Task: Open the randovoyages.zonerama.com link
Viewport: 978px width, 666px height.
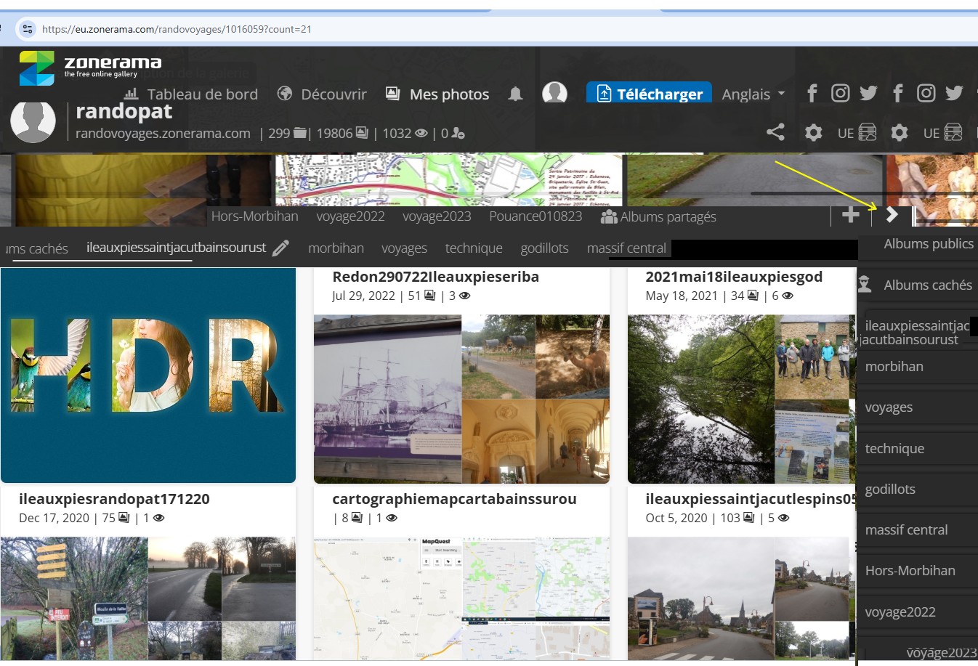Action: (163, 134)
